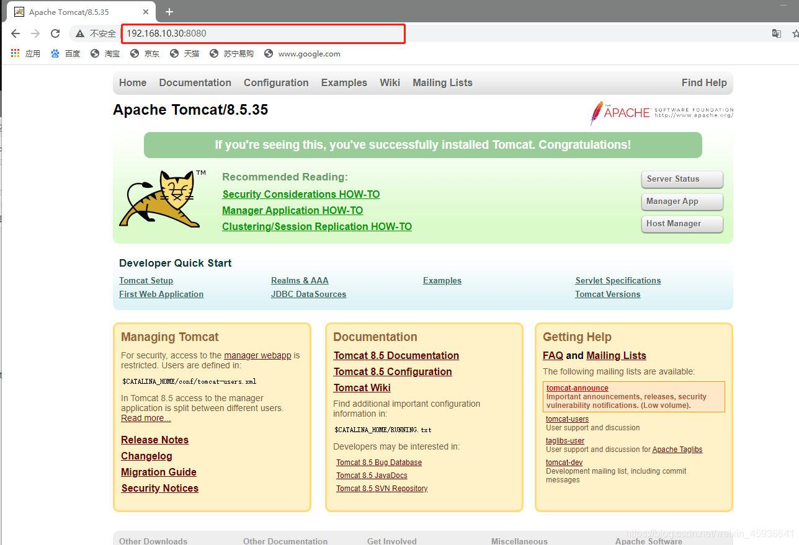The width and height of the screenshot is (799, 545).
Task: Click the Apache Software Foundation feather logo
Action: [x=662, y=113]
